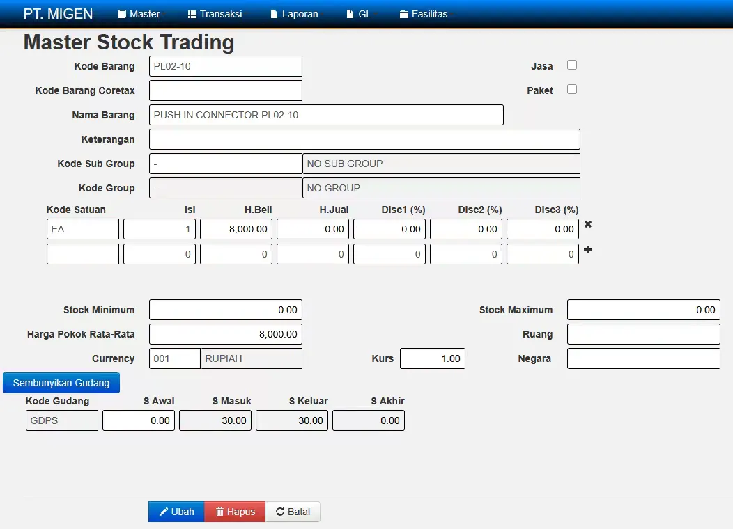Viewport: 733px width, 529px height.
Task: Click the Kode Barang Coretax field
Action: pos(226,90)
